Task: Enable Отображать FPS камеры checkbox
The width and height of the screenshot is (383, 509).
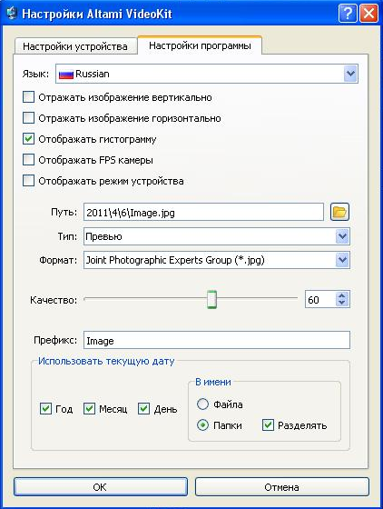Action: [28, 160]
